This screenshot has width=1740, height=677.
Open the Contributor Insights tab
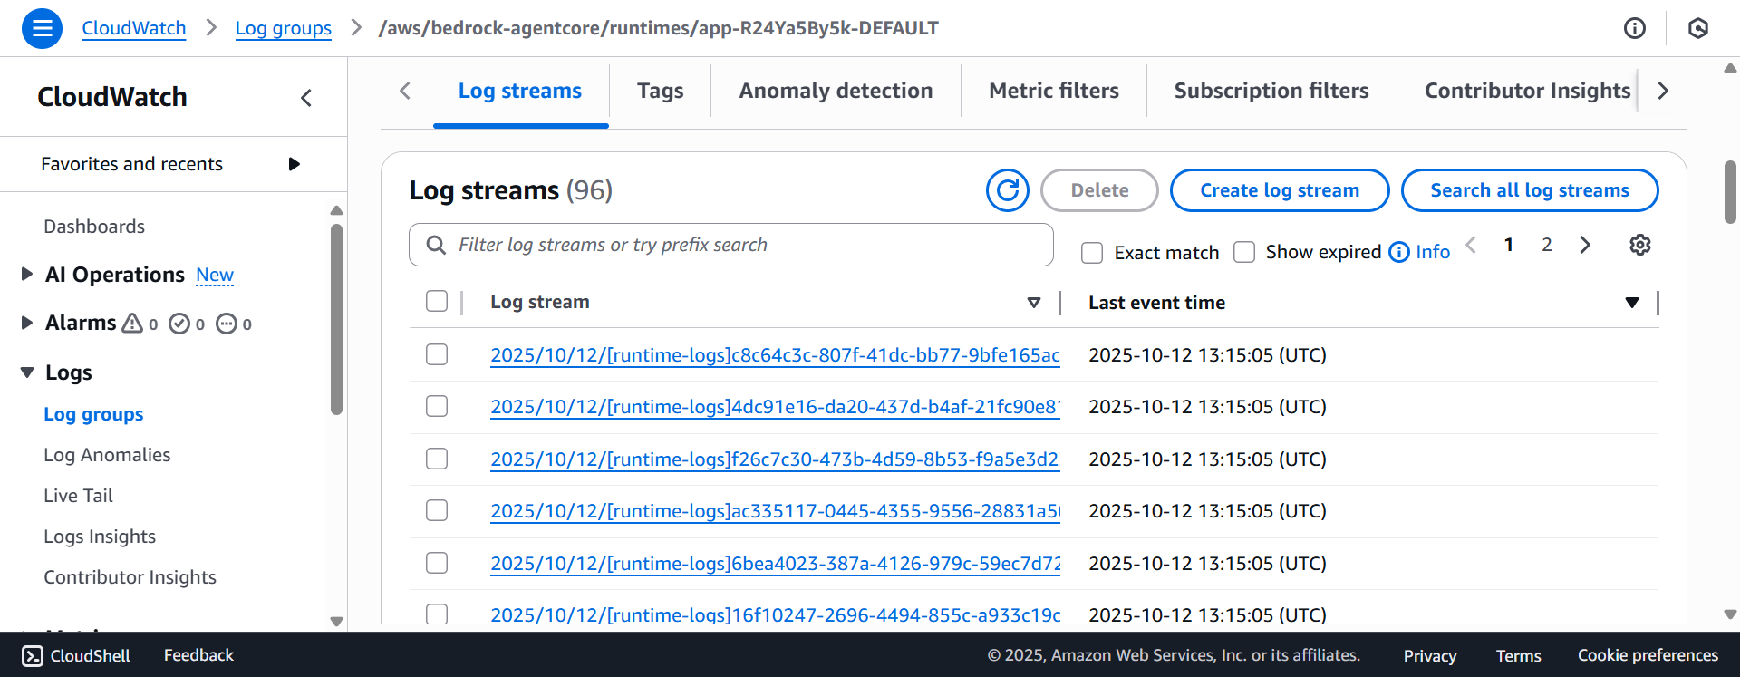pyautogui.click(x=1528, y=91)
